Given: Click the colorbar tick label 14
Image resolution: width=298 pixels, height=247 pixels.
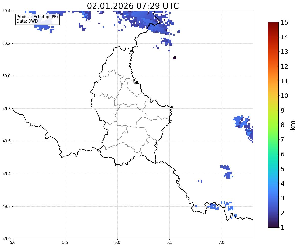Looking at the screenshot, I should pyautogui.click(x=284, y=37).
